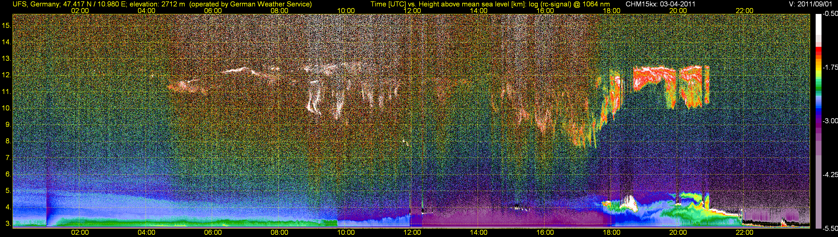Click the '8.' km height axis label
This screenshot has width=838, height=237.
pos(8,141)
